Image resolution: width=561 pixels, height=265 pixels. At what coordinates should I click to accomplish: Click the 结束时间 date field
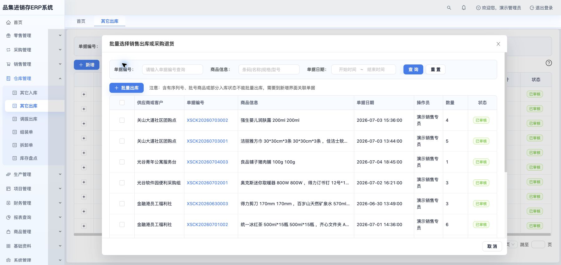376,69
